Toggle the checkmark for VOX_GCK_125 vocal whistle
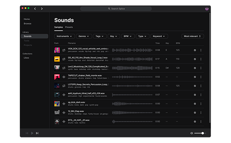Image resolution: width=231 pixels, height=143 pixels. point(195,50)
